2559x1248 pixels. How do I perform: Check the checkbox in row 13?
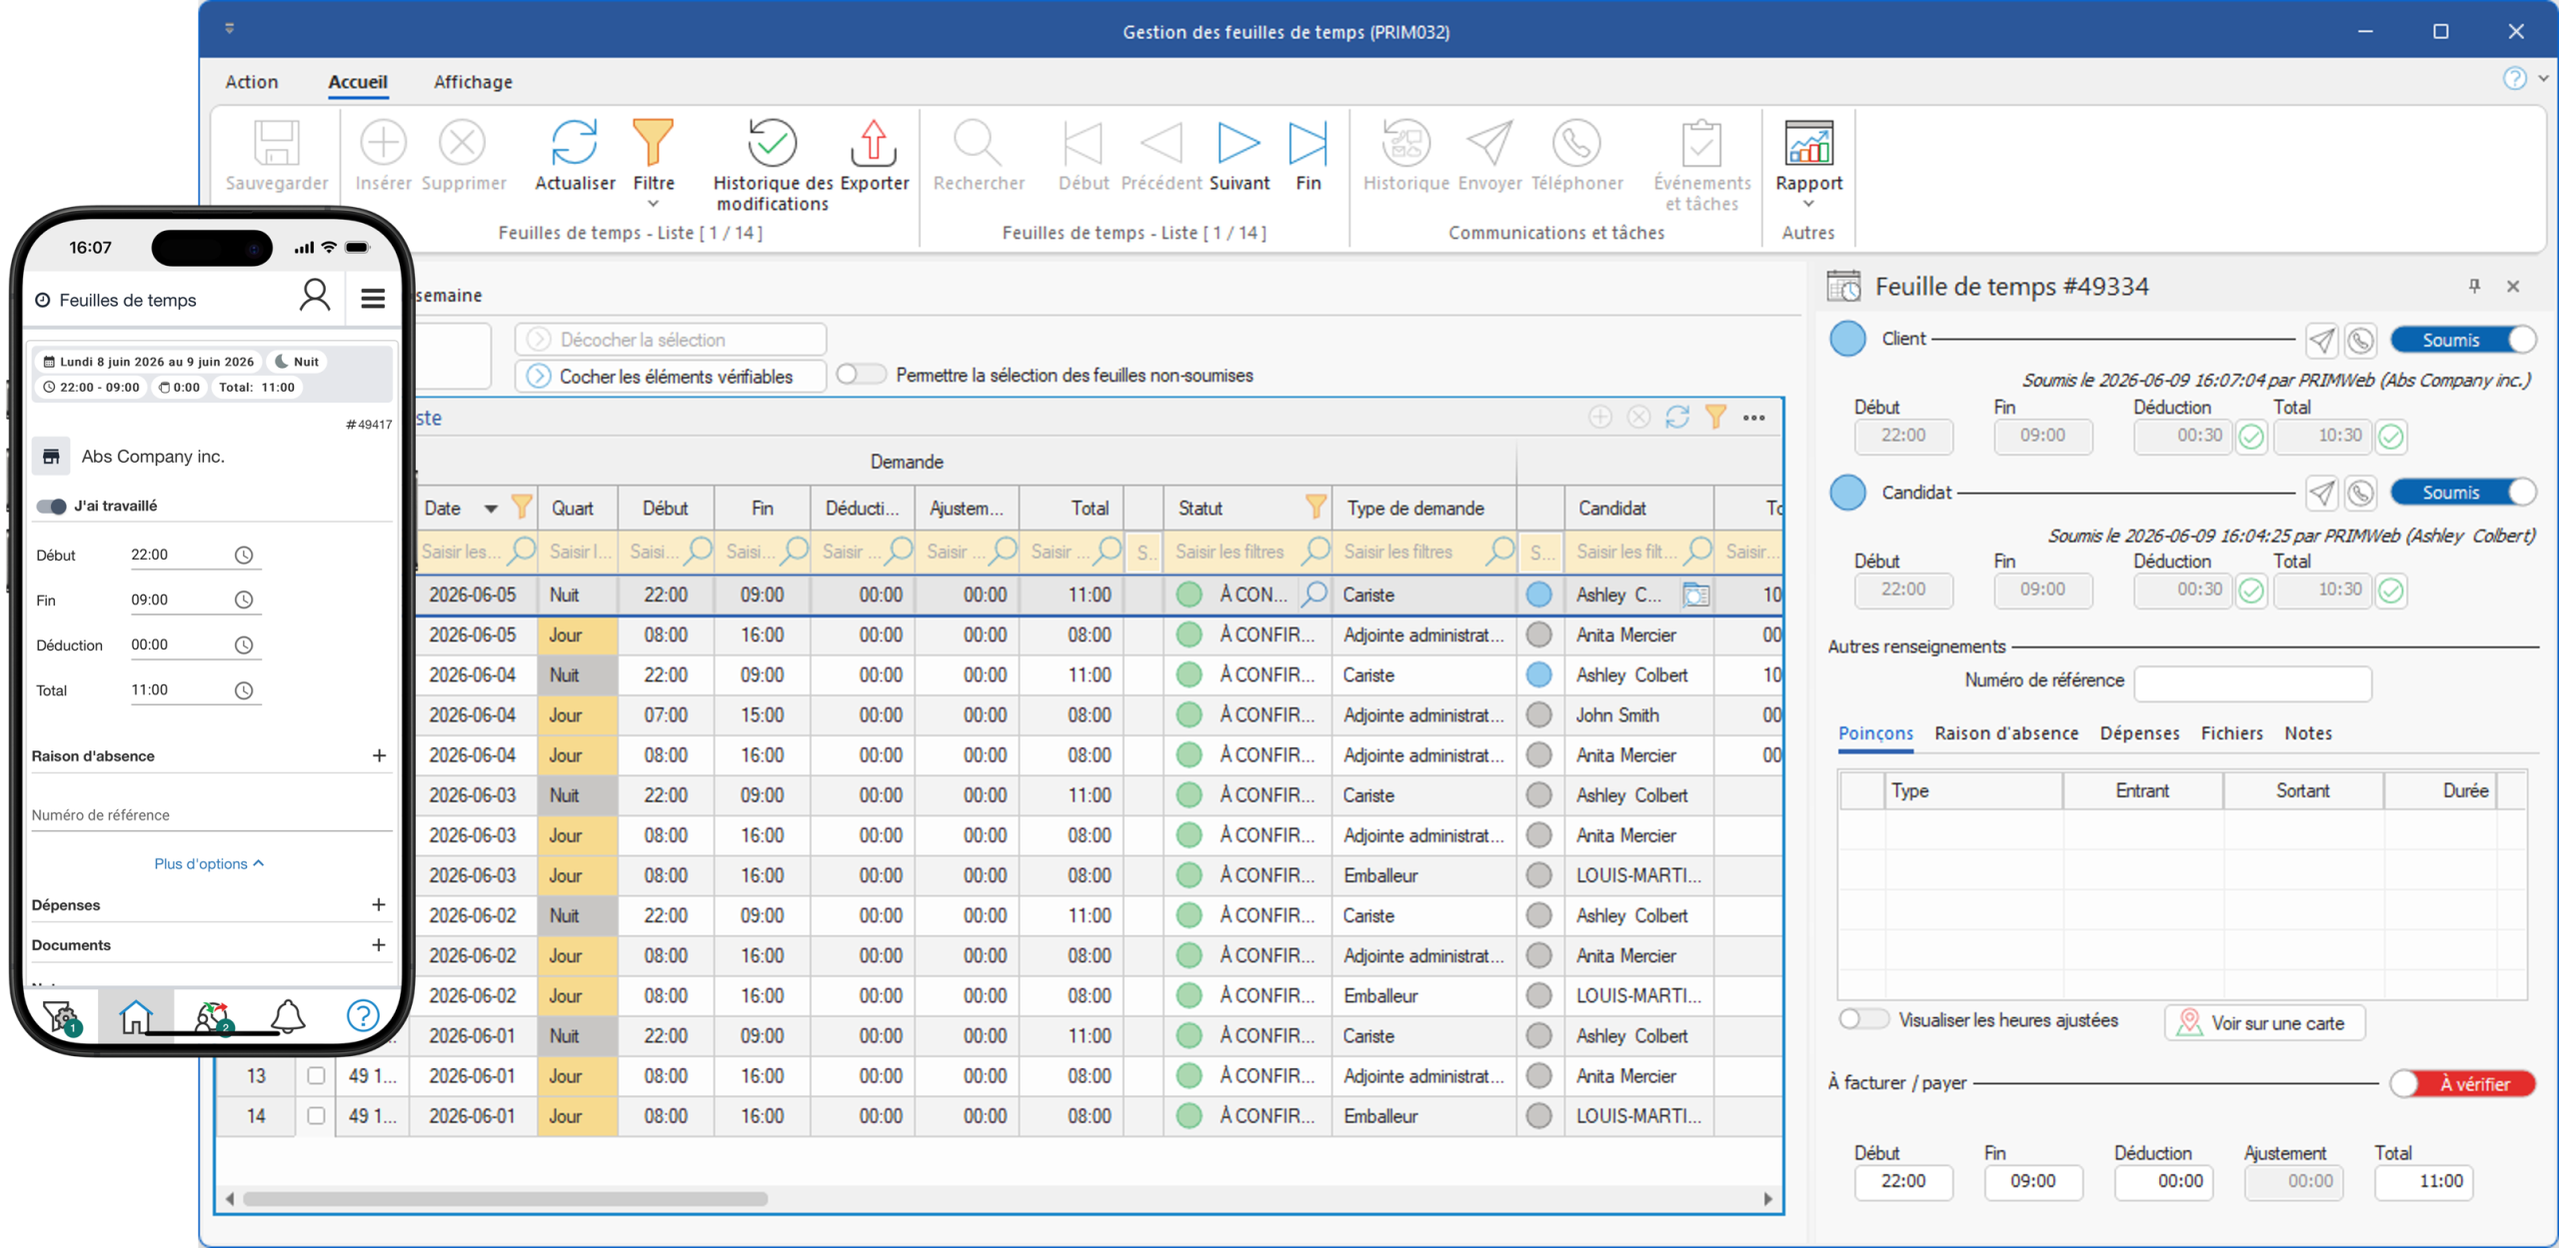pyautogui.click(x=316, y=1076)
